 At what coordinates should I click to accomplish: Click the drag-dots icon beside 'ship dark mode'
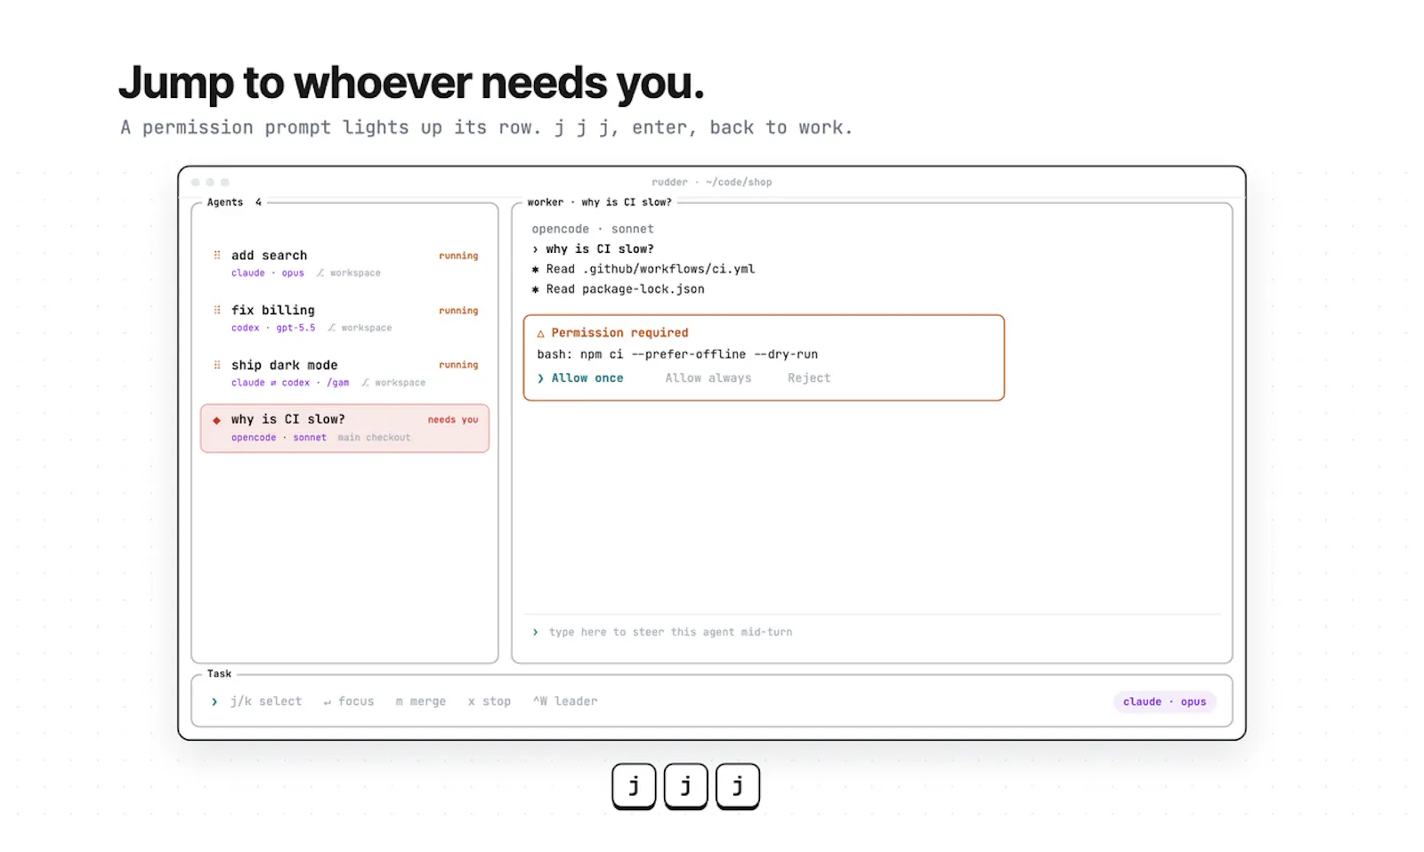coord(217,365)
